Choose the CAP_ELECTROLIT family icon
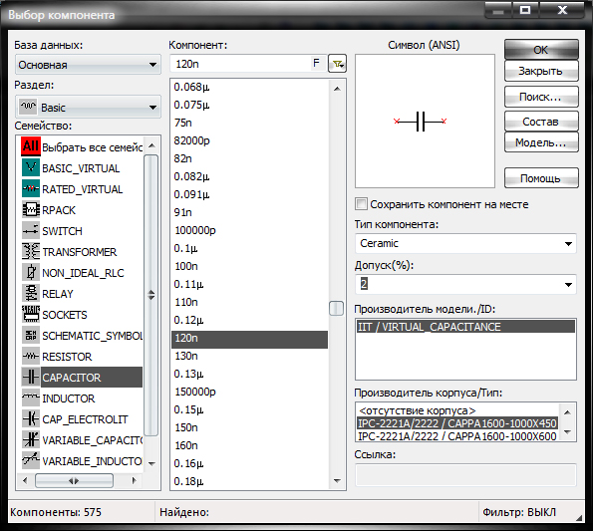The width and height of the screenshot is (593, 531). pos(31,419)
